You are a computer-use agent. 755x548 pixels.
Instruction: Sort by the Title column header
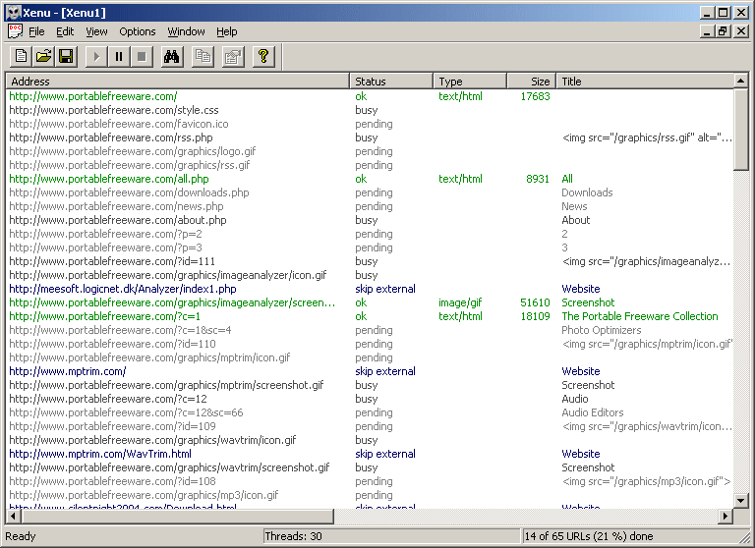tap(645, 82)
